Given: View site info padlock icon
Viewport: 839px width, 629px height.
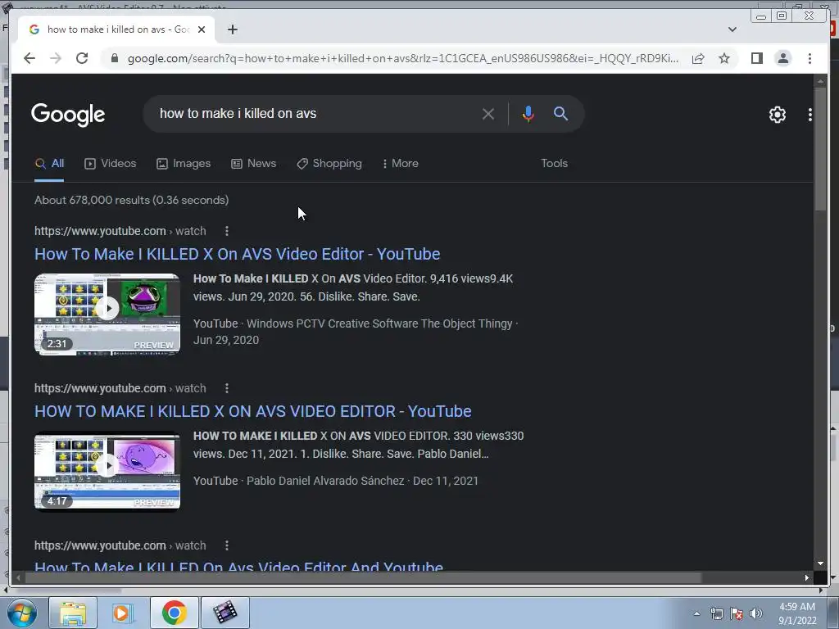Looking at the screenshot, I should point(114,58).
